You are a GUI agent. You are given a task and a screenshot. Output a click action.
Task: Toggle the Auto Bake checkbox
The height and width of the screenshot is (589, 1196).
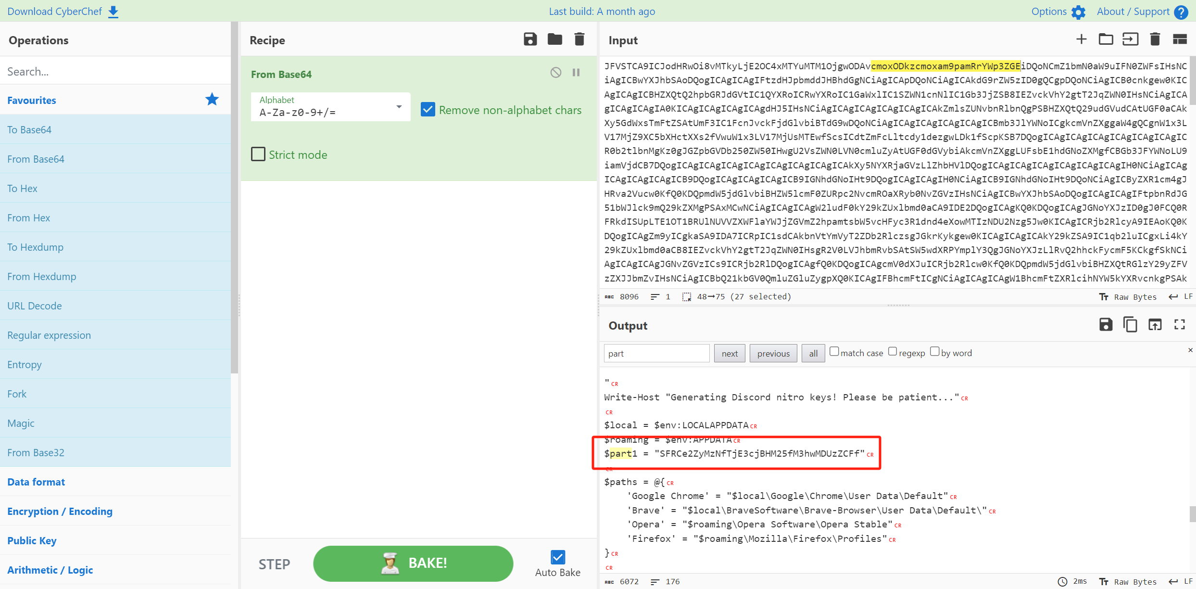557,557
